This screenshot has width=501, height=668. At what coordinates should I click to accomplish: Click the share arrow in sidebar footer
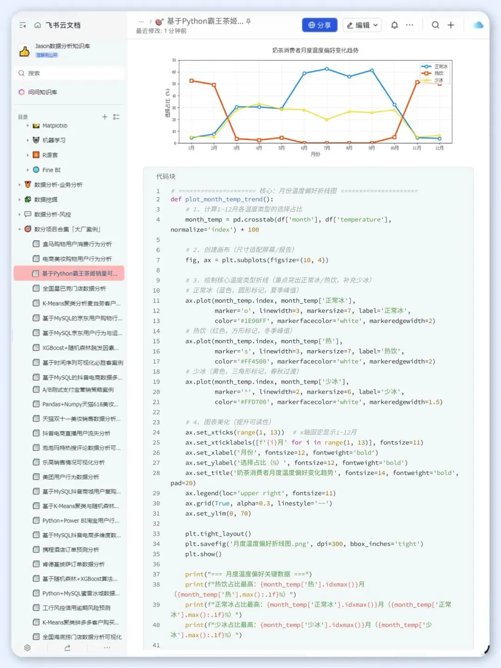coord(67,648)
